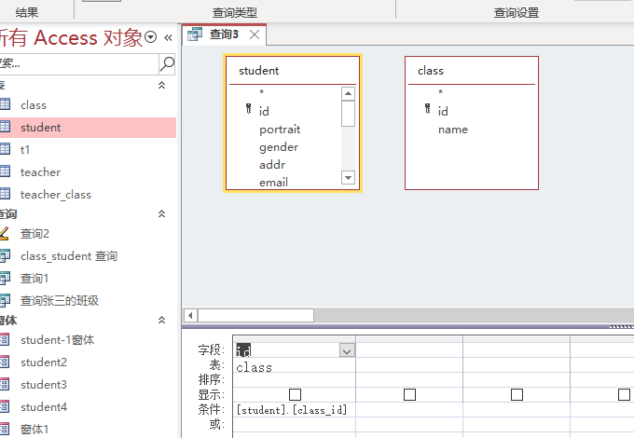Image resolution: width=634 pixels, height=438 pixels.
Task: Click primary key icon in class table
Action: 427,109
